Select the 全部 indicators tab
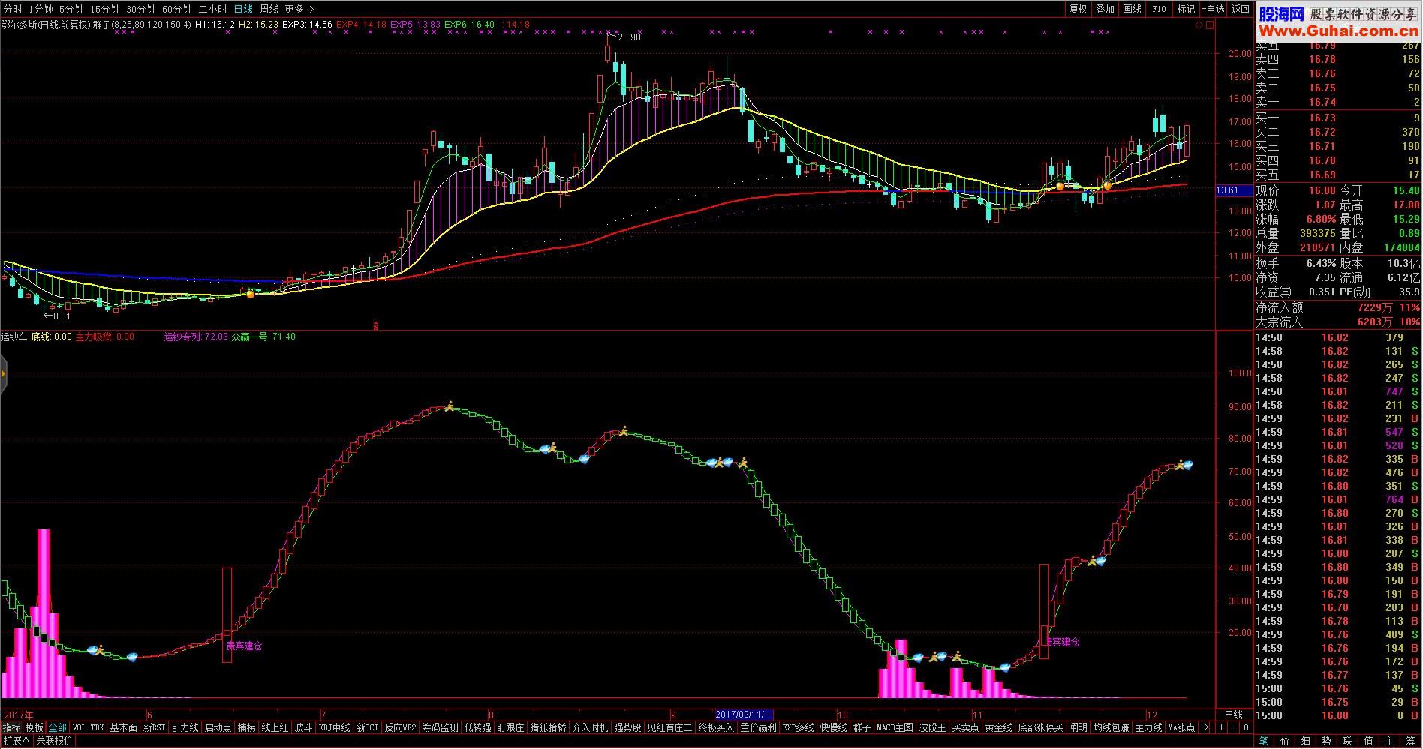Viewport: 1423px width, 749px height. tap(58, 727)
